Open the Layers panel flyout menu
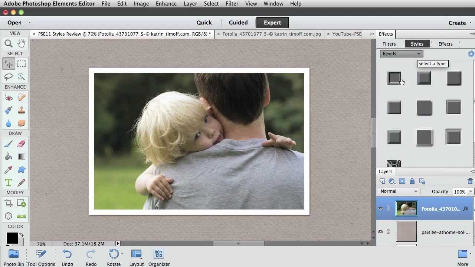This screenshot has height=267, width=475. click(472, 171)
